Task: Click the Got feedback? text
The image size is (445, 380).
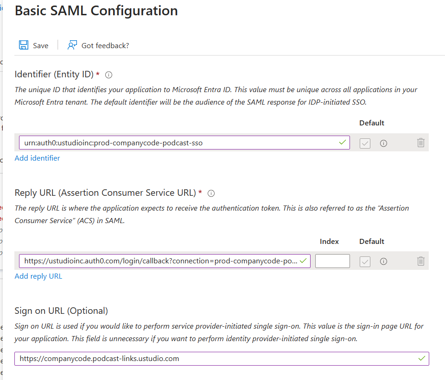Action: click(x=105, y=46)
